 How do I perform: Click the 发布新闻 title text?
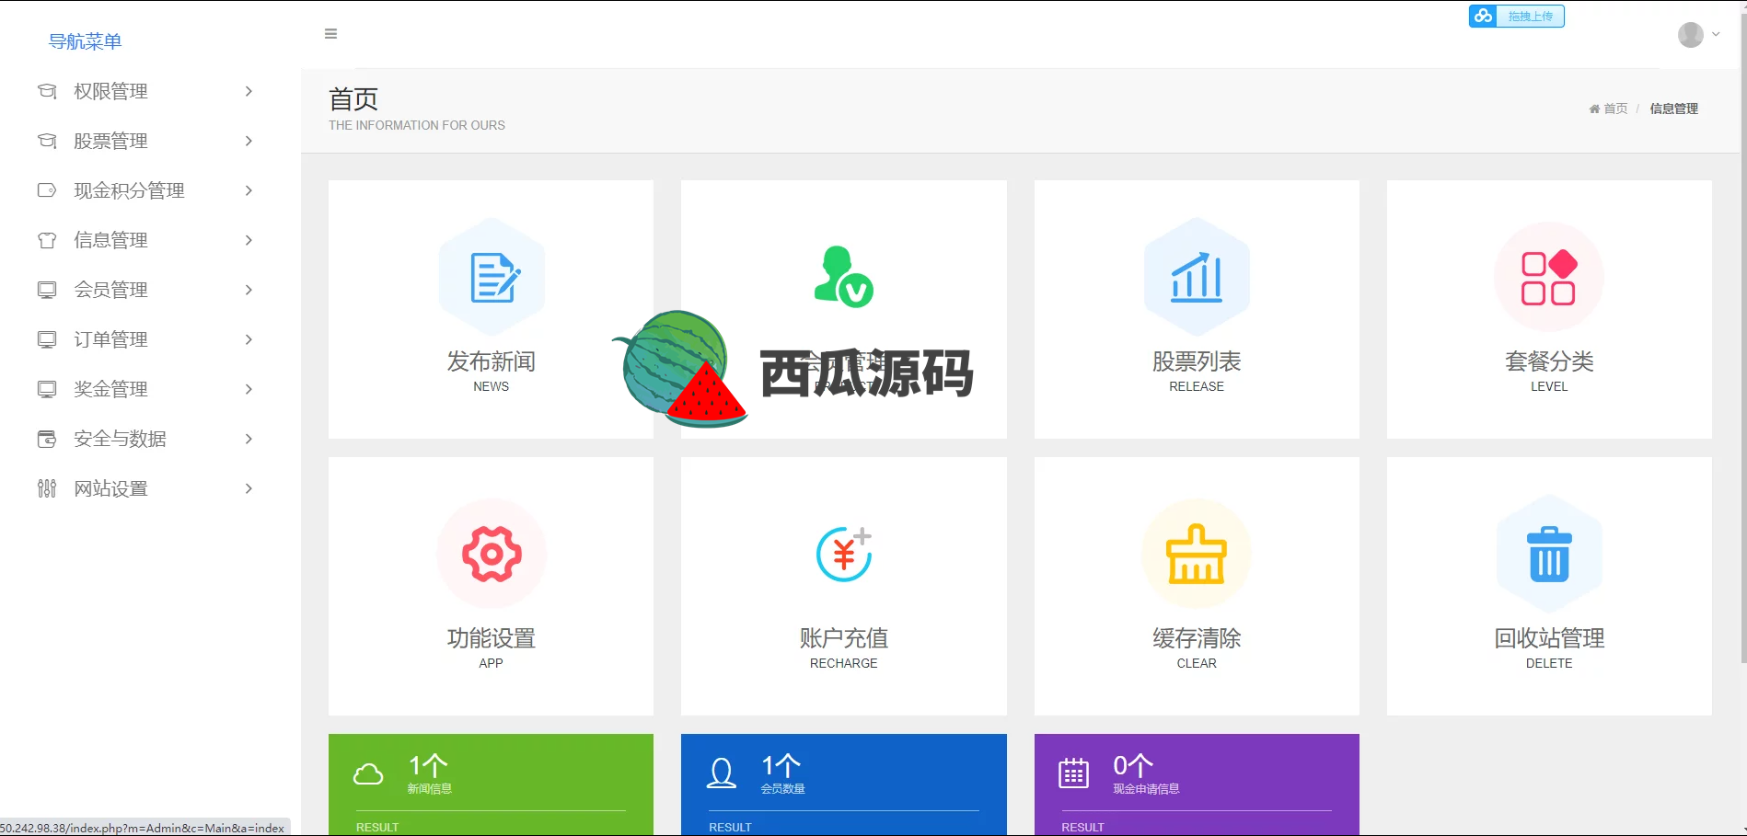pos(492,361)
